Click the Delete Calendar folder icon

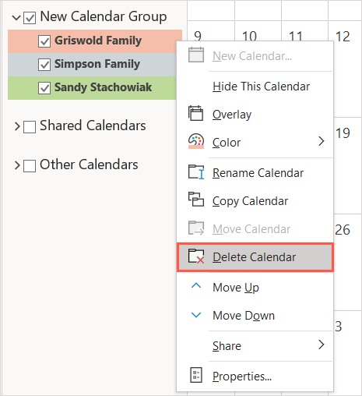pos(196,256)
